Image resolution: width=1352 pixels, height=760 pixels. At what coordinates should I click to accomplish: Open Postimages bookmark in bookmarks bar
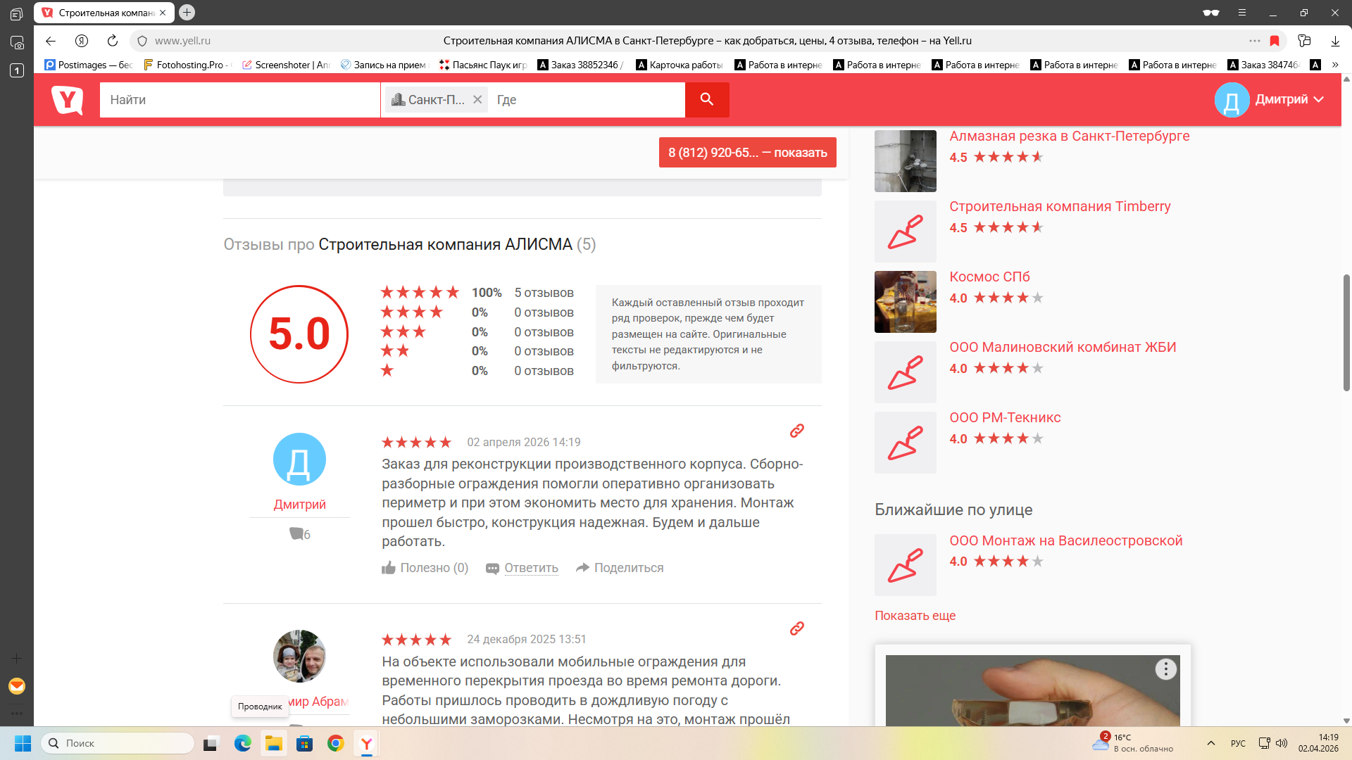tap(88, 65)
